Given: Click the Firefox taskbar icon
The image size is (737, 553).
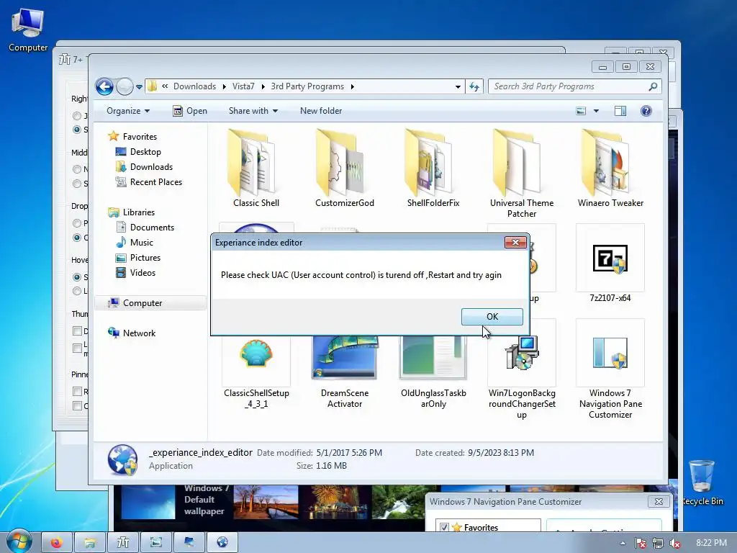Looking at the screenshot, I should coord(57,543).
